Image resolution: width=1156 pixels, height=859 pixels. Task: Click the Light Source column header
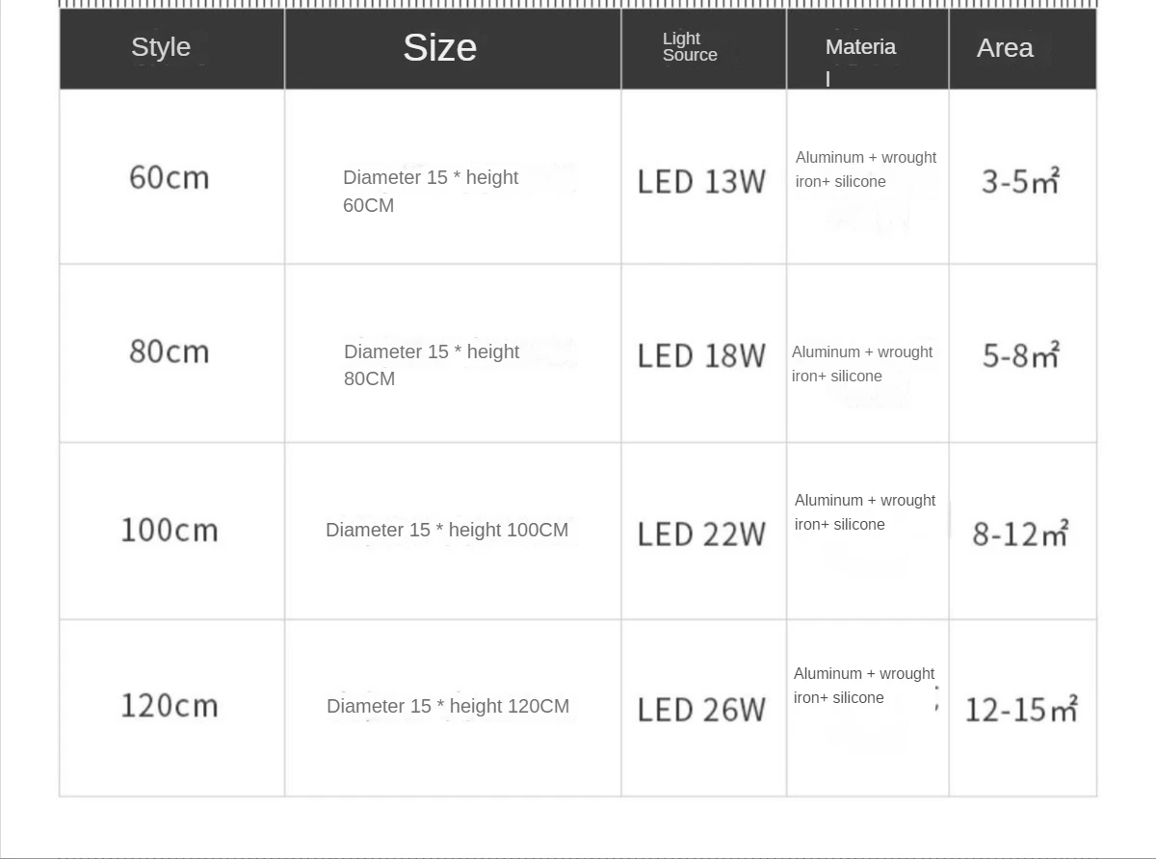point(690,47)
